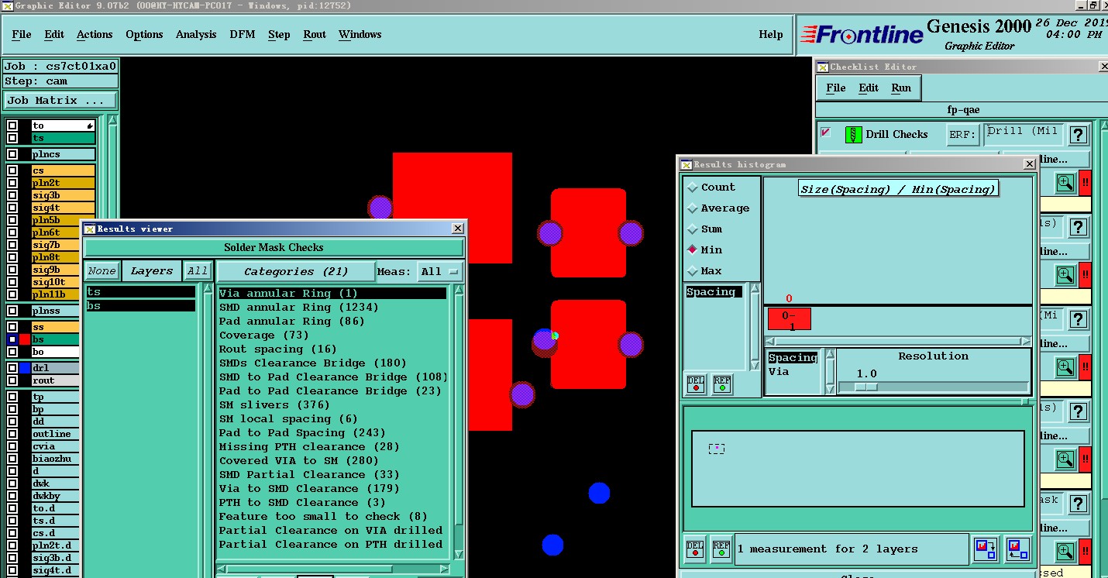This screenshot has width=1108, height=578.
Task: Click blue color swatch of drl layer
Action: pos(25,368)
